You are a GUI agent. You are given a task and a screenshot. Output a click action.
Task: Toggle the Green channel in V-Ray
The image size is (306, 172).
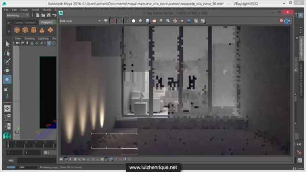pos(120,21)
